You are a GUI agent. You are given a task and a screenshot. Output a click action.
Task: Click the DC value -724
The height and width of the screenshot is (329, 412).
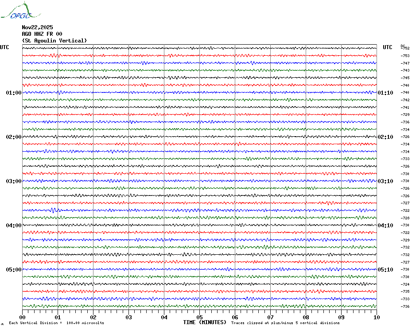405,284
